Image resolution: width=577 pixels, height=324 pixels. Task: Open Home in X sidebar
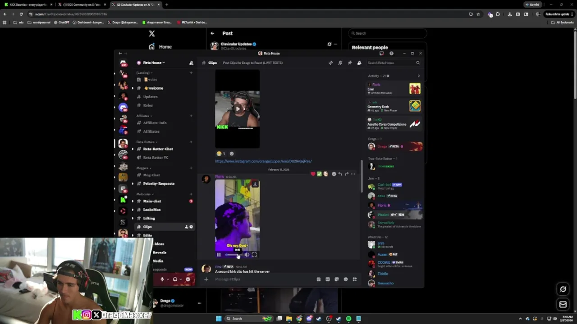pos(160,47)
